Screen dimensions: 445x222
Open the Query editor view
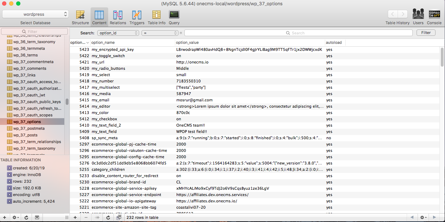pyautogui.click(x=174, y=17)
